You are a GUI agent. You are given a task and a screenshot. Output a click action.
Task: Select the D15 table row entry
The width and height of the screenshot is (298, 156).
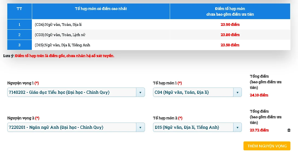(x=62, y=45)
